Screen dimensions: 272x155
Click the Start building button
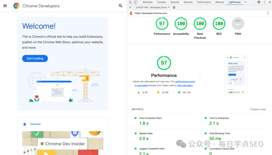point(35,58)
